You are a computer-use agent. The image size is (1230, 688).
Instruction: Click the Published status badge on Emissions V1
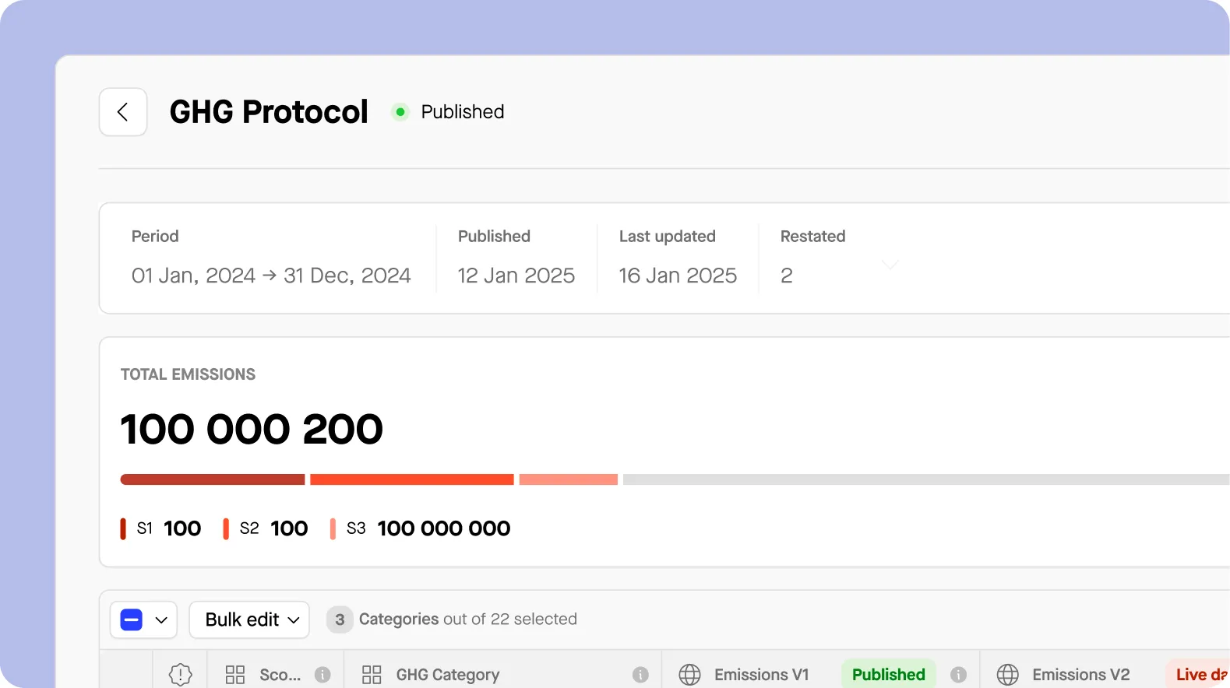click(888, 675)
